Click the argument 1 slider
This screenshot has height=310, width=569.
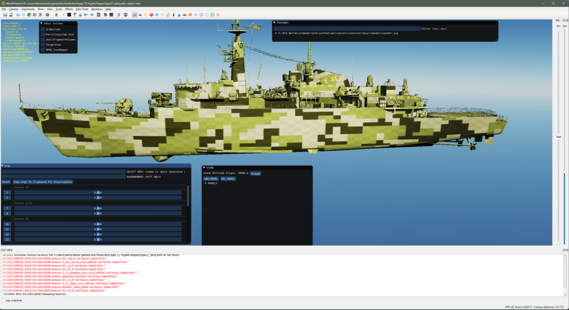(x=98, y=193)
